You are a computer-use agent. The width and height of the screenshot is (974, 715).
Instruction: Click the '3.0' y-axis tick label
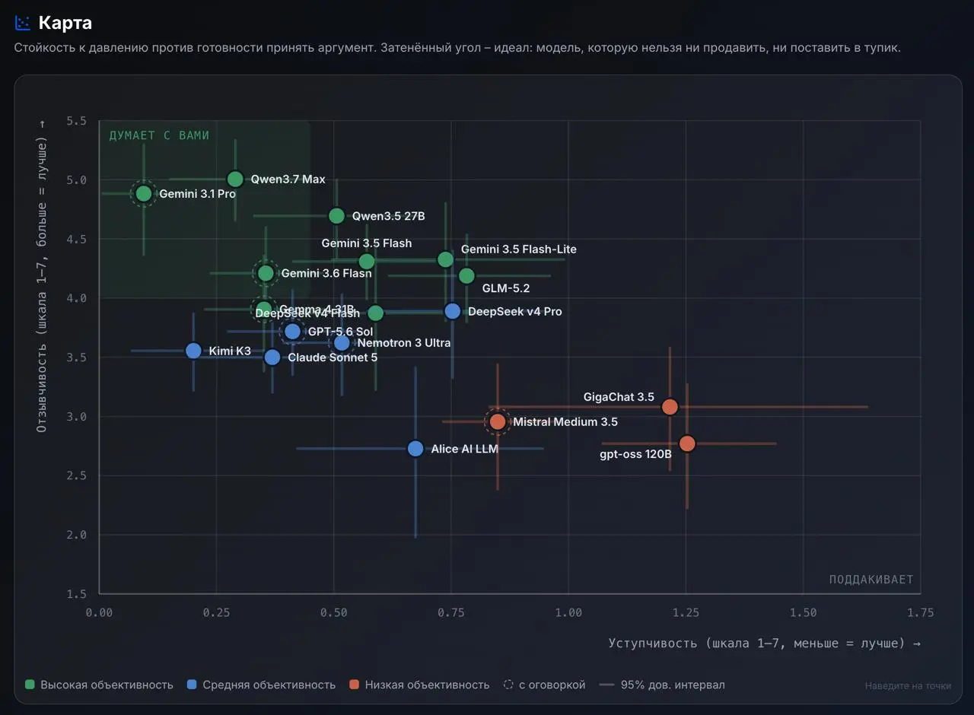click(x=76, y=417)
